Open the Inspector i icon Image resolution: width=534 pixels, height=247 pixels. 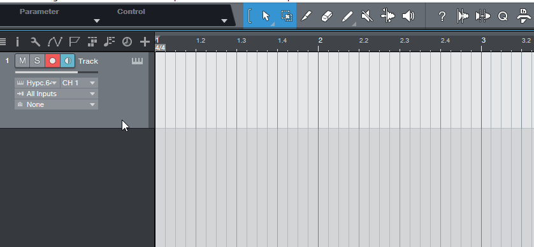[18, 42]
